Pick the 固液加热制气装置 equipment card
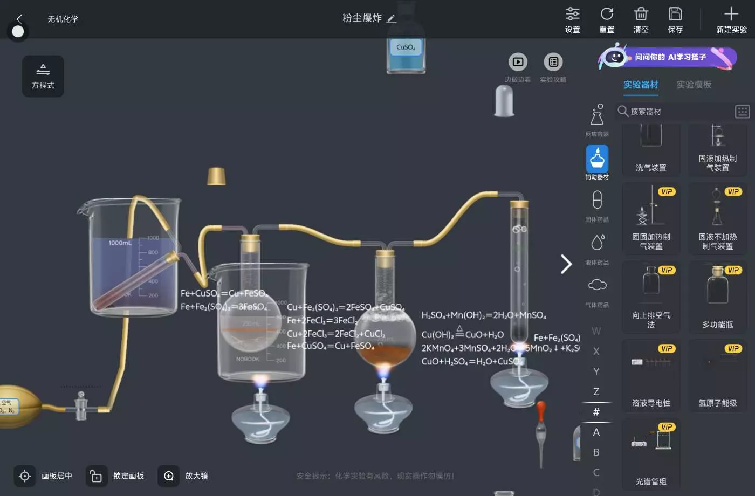The height and width of the screenshot is (496, 755). tap(718, 149)
